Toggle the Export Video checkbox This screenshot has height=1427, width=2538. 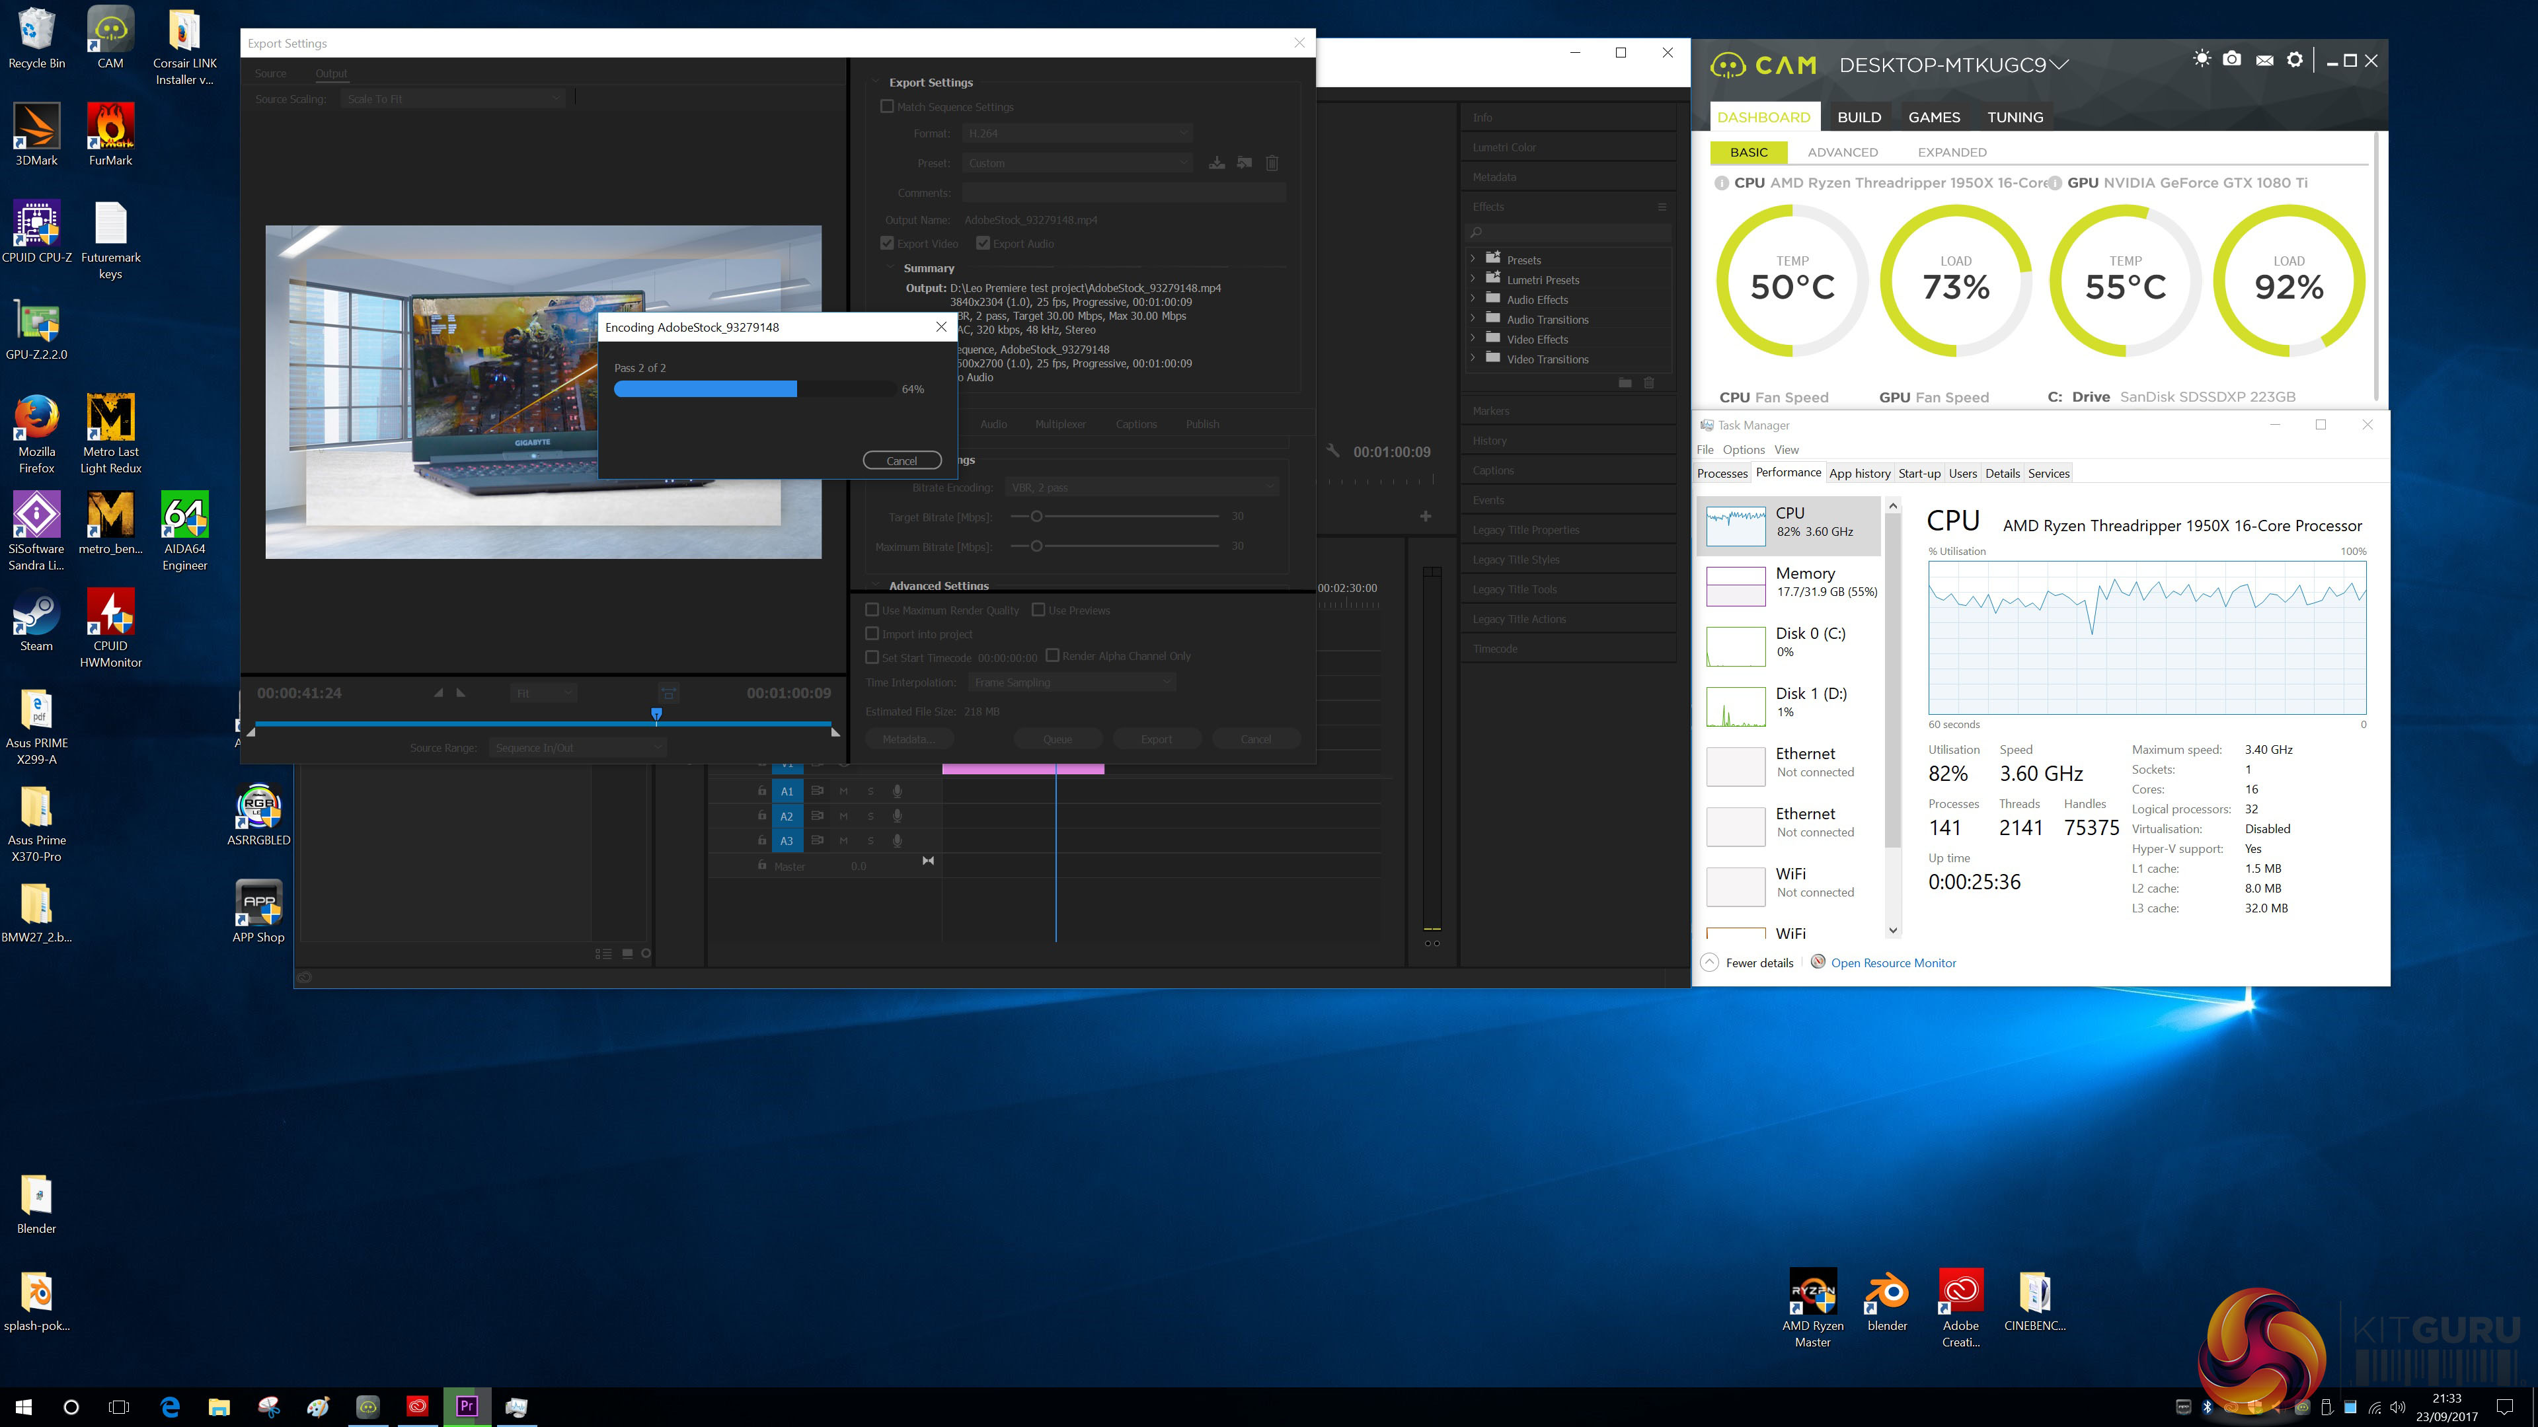pyautogui.click(x=887, y=243)
